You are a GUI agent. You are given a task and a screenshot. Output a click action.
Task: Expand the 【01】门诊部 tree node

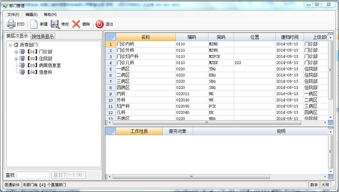[x=16, y=52]
